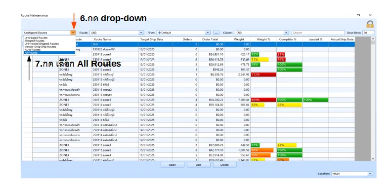Click weight value 2,241.98 cell
The image size is (387, 183).
(237, 74)
